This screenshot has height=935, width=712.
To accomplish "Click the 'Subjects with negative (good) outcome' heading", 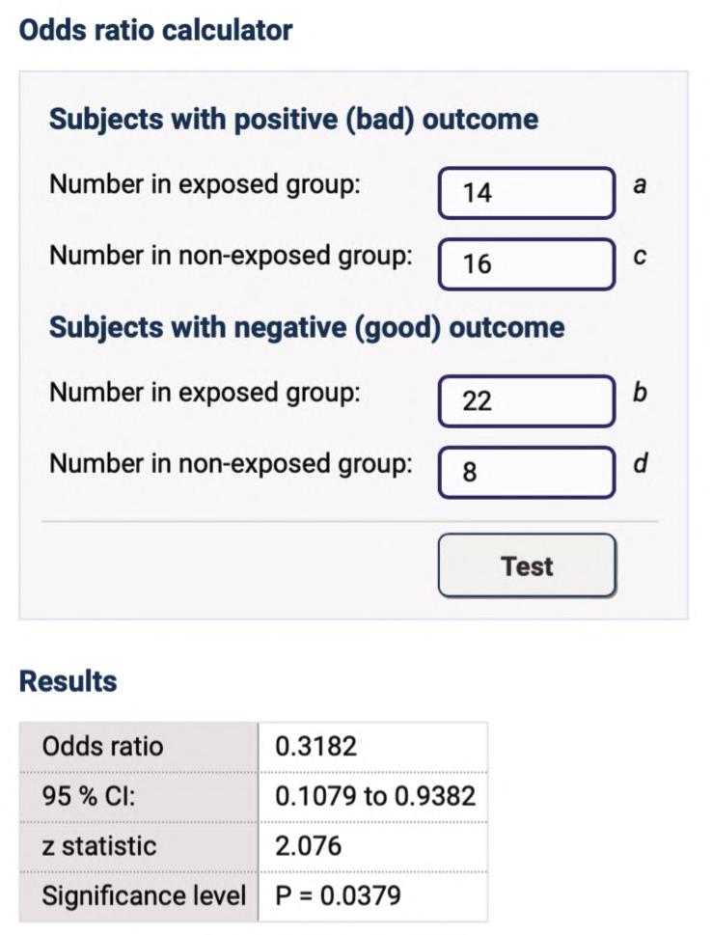I will [x=307, y=327].
